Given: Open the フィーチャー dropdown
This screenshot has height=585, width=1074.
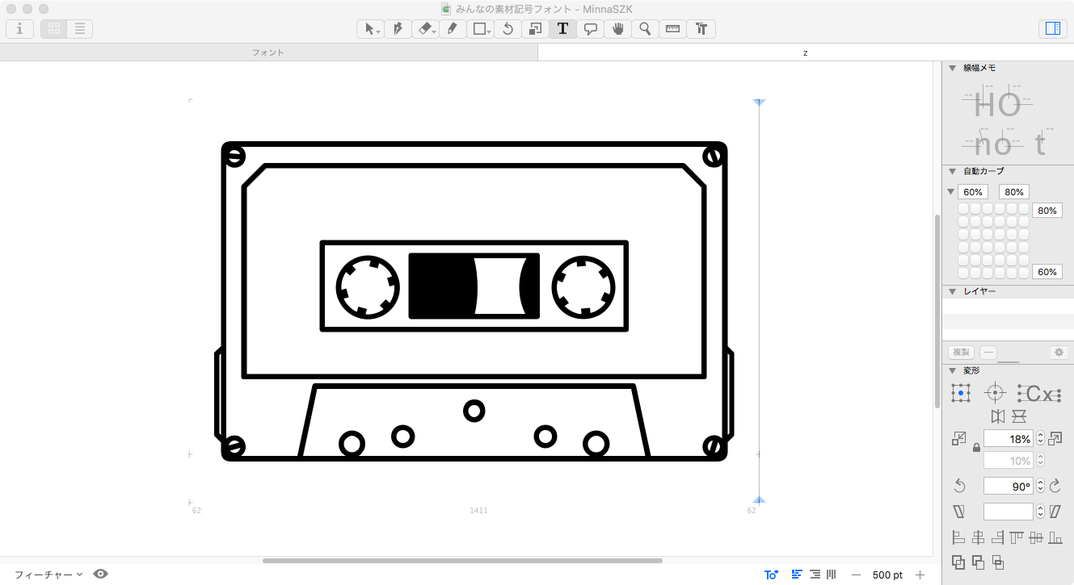Looking at the screenshot, I should 48,575.
